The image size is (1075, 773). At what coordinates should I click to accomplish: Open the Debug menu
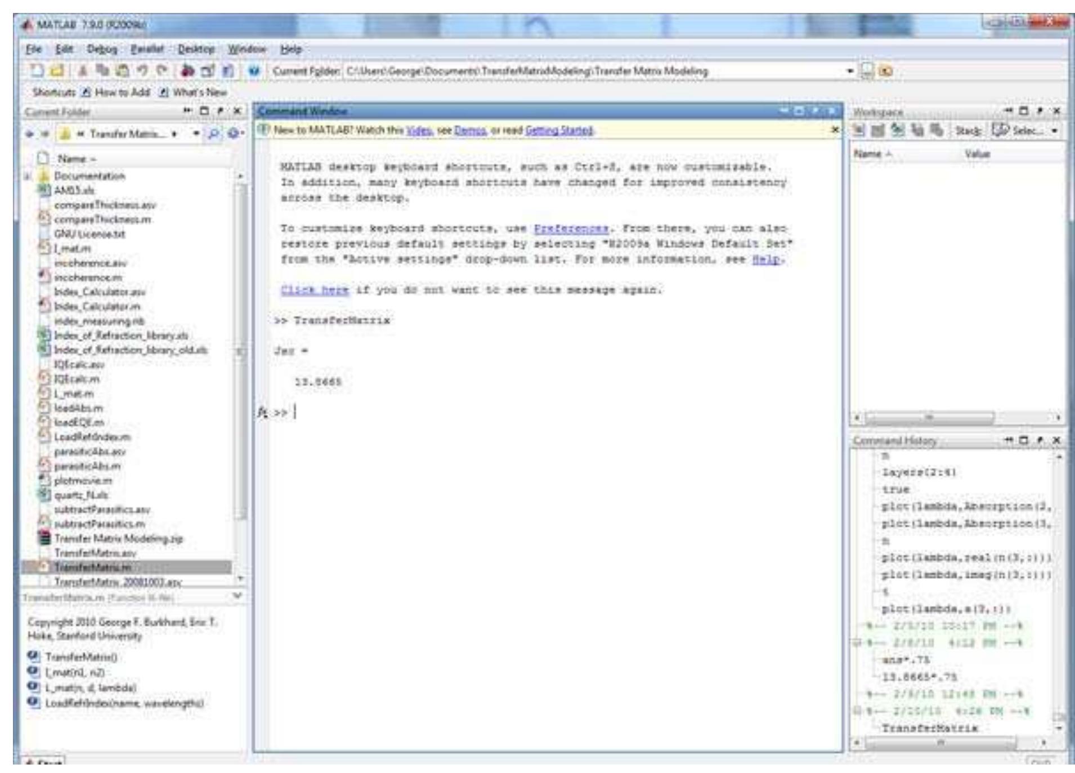click(102, 49)
